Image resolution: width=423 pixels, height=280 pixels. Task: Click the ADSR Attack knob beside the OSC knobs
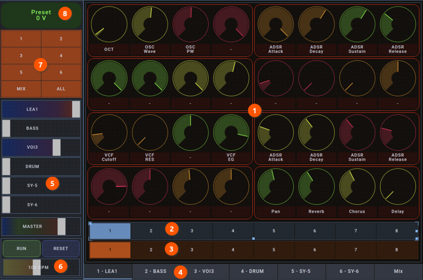276,24
